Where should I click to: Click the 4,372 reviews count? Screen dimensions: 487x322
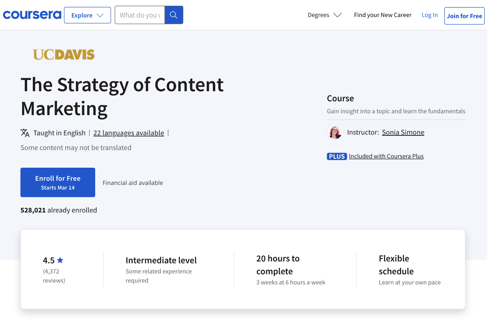click(x=54, y=276)
